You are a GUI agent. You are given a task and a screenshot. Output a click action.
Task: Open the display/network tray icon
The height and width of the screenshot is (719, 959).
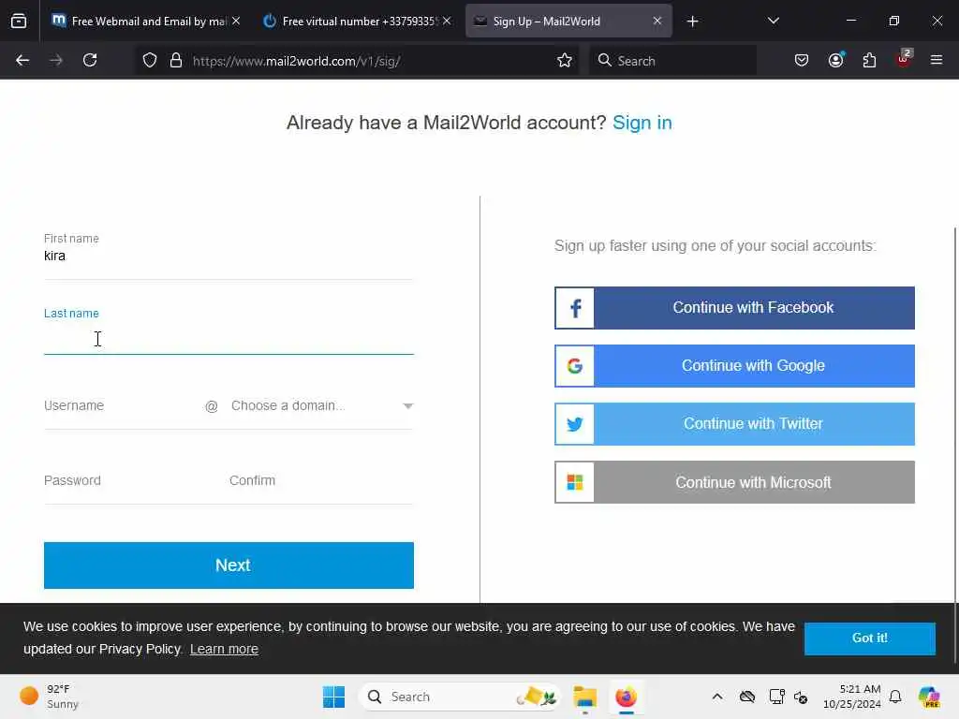coord(776,697)
